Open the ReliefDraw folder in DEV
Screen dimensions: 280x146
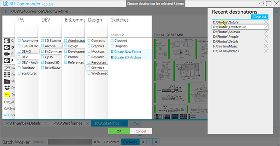point(52,68)
